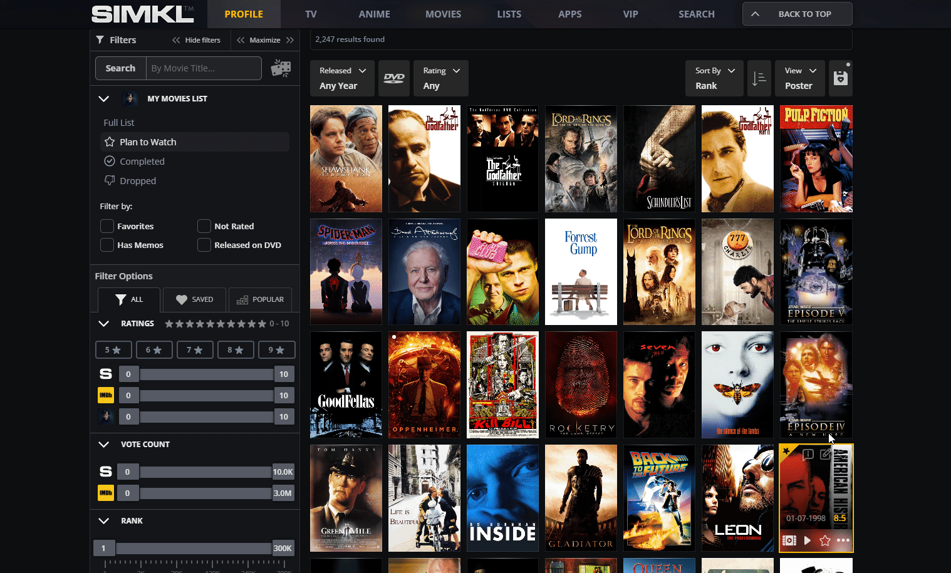The width and height of the screenshot is (951, 573).
Task: Enable the Favorites checkbox
Action: [x=107, y=226]
